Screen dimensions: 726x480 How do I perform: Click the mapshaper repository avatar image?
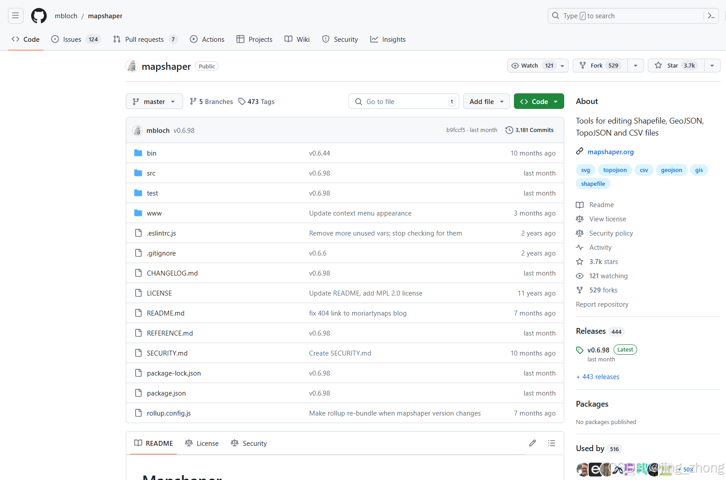pos(132,66)
